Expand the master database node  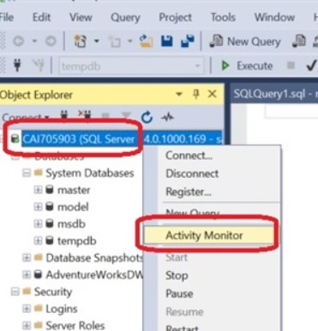coord(38,190)
